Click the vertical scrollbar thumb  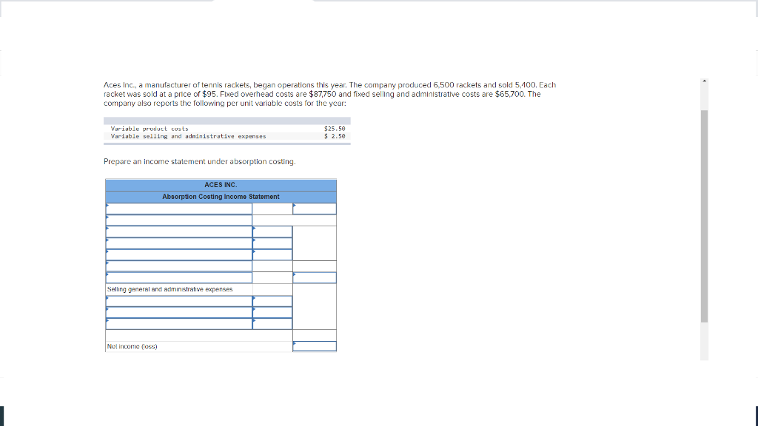point(705,216)
